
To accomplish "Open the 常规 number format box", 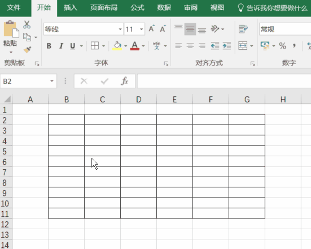I will point(285,29).
